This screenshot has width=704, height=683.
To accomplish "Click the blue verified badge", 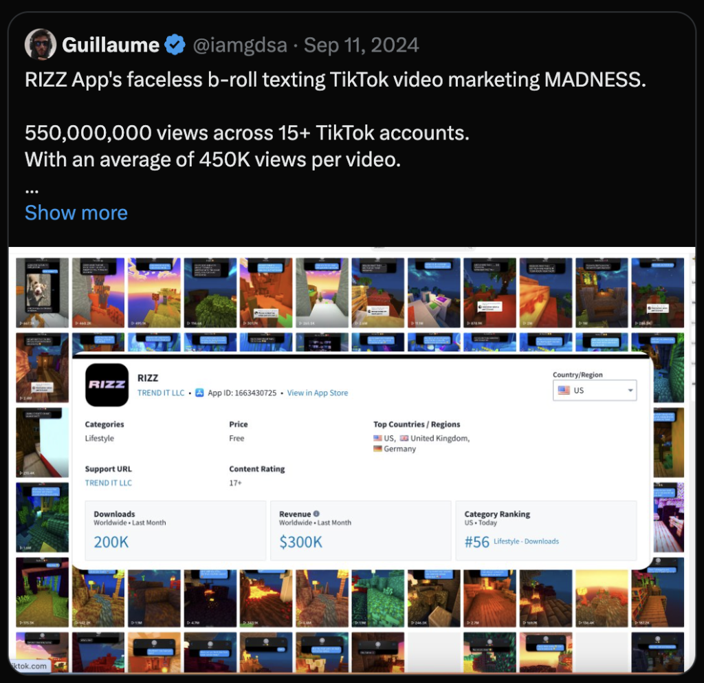I will click(175, 45).
